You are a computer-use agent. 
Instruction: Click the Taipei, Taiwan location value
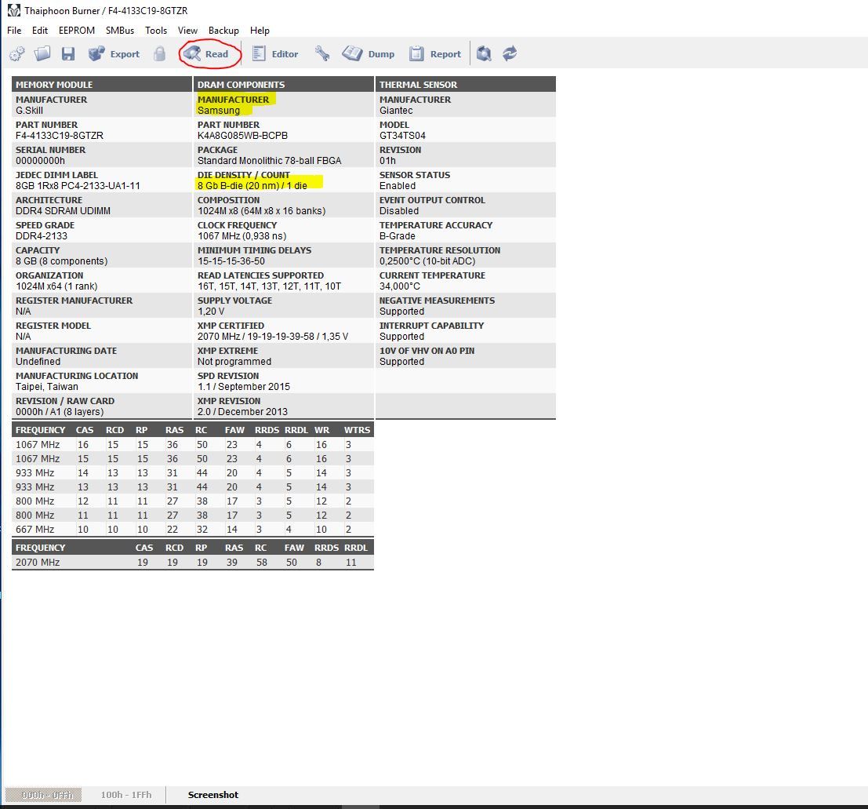click(x=47, y=387)
